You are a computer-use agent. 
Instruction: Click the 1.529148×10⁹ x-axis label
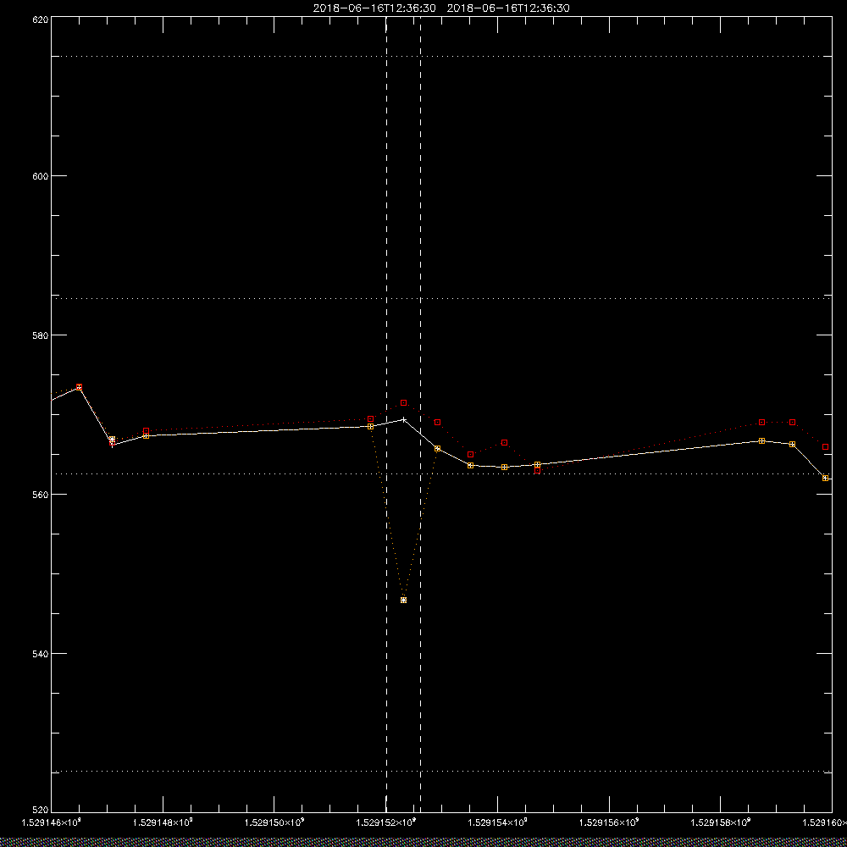[163, 822]
